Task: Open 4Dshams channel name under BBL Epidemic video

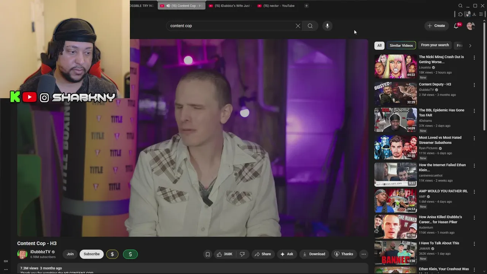Action: click(x=425, y=121)
